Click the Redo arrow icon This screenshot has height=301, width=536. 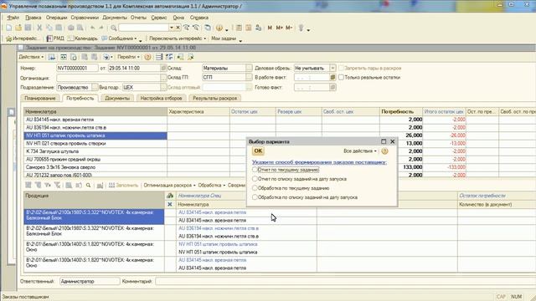[101, 28]
